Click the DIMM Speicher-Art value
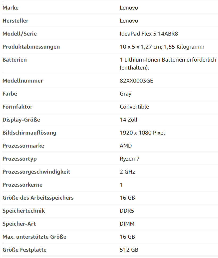This screenshot has width=218, height=258. (x=127, y=223)
